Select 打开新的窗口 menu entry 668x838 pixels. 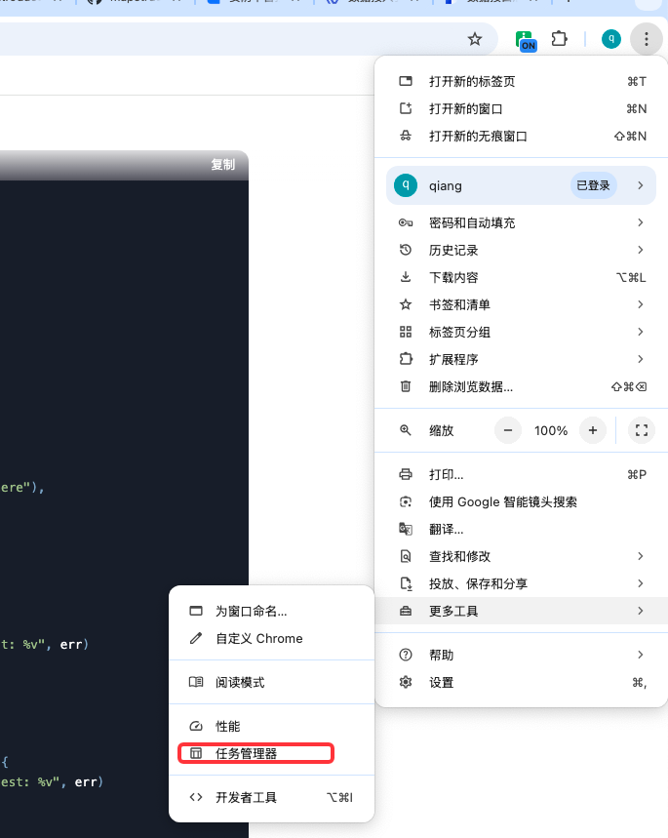tap(521, 108)
